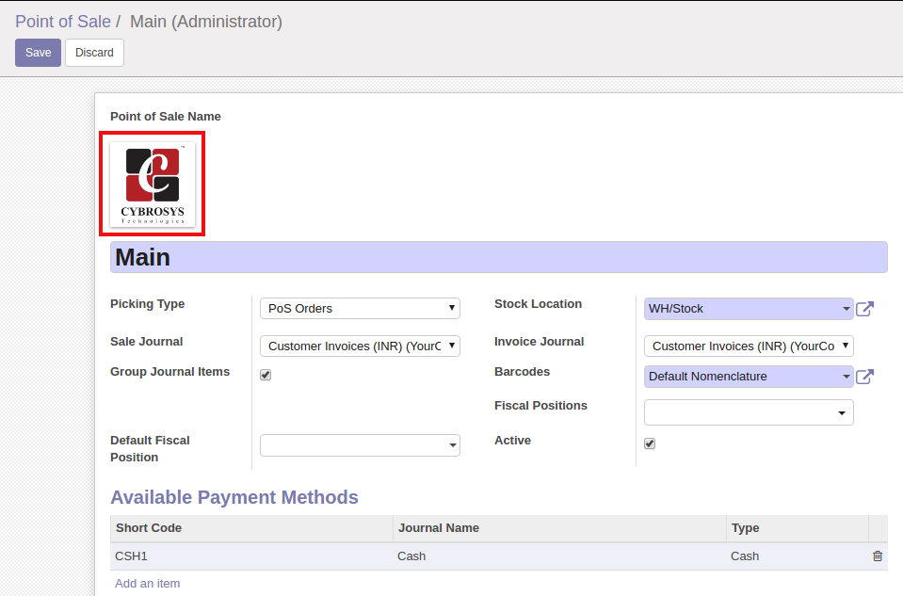This screenshot has height=596, width=903.
Task: Open Barcodes nomenclature external link icon
Action: click(x=864, y=377)
